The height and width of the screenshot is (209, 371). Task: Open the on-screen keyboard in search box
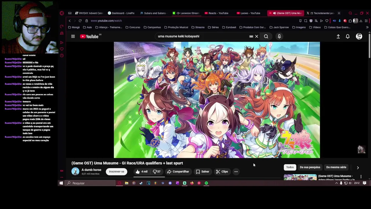(251, 36)
